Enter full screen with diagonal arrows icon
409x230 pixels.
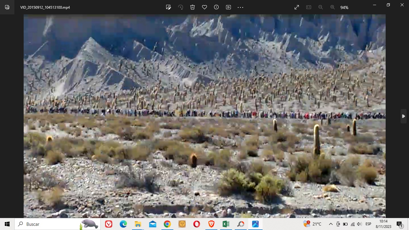tap(297, 7)
